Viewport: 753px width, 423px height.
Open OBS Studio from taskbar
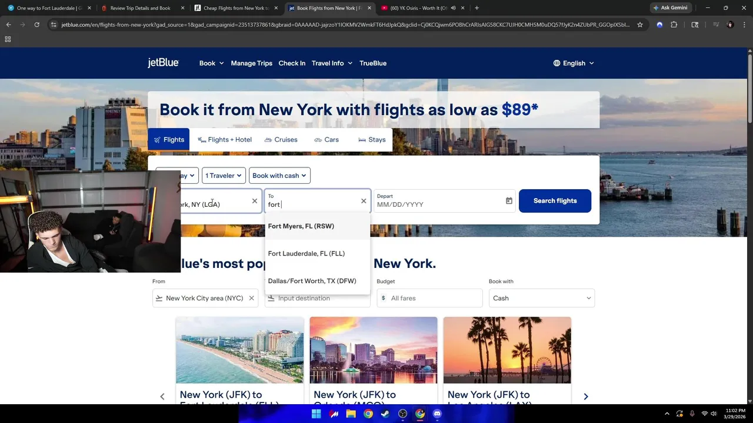click(x=402, y=414)
